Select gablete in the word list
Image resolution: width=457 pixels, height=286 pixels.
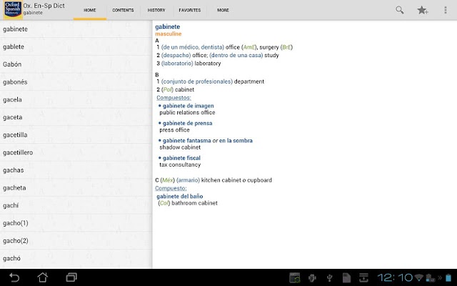[76, 46]
